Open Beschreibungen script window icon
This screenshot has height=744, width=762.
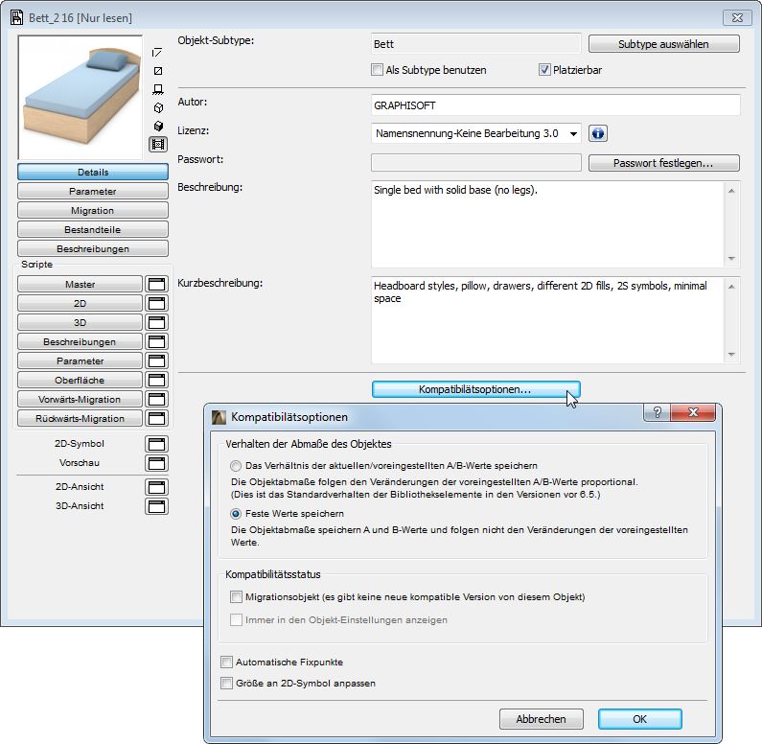click(x=156, y=341)
